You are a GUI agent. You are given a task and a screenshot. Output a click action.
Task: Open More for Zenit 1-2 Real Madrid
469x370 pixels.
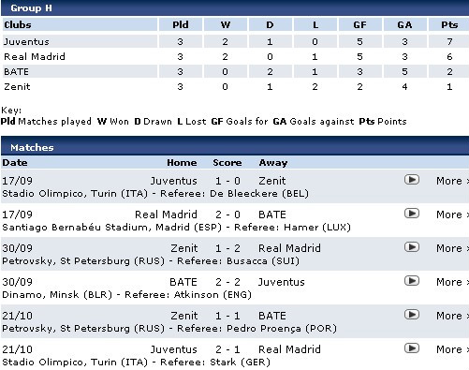click(452, 248)
